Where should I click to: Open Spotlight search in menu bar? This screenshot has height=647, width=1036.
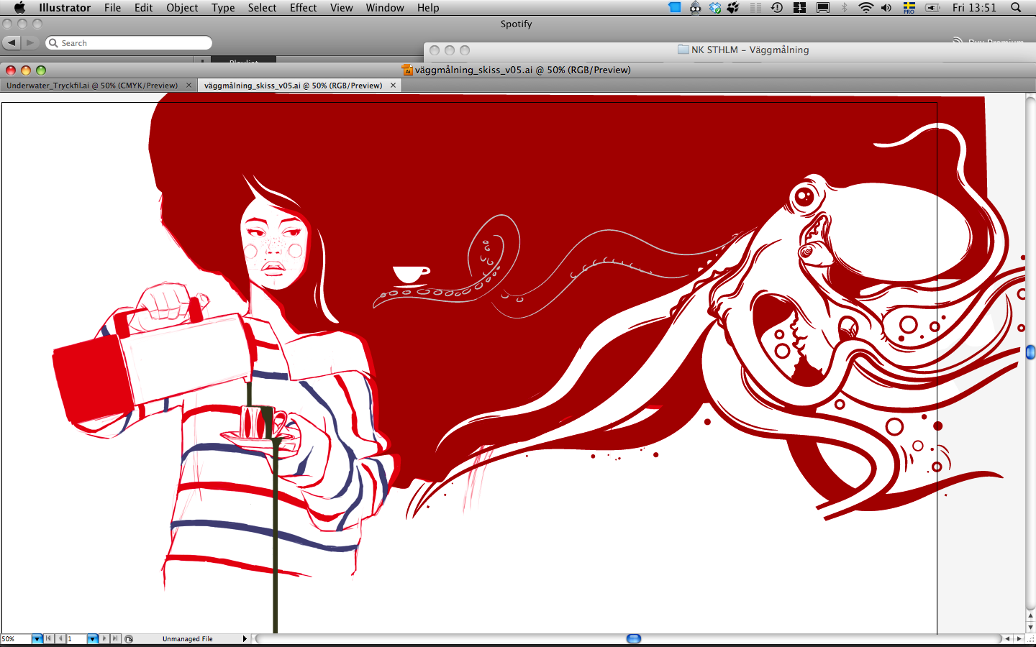[x=1016, y=8]
